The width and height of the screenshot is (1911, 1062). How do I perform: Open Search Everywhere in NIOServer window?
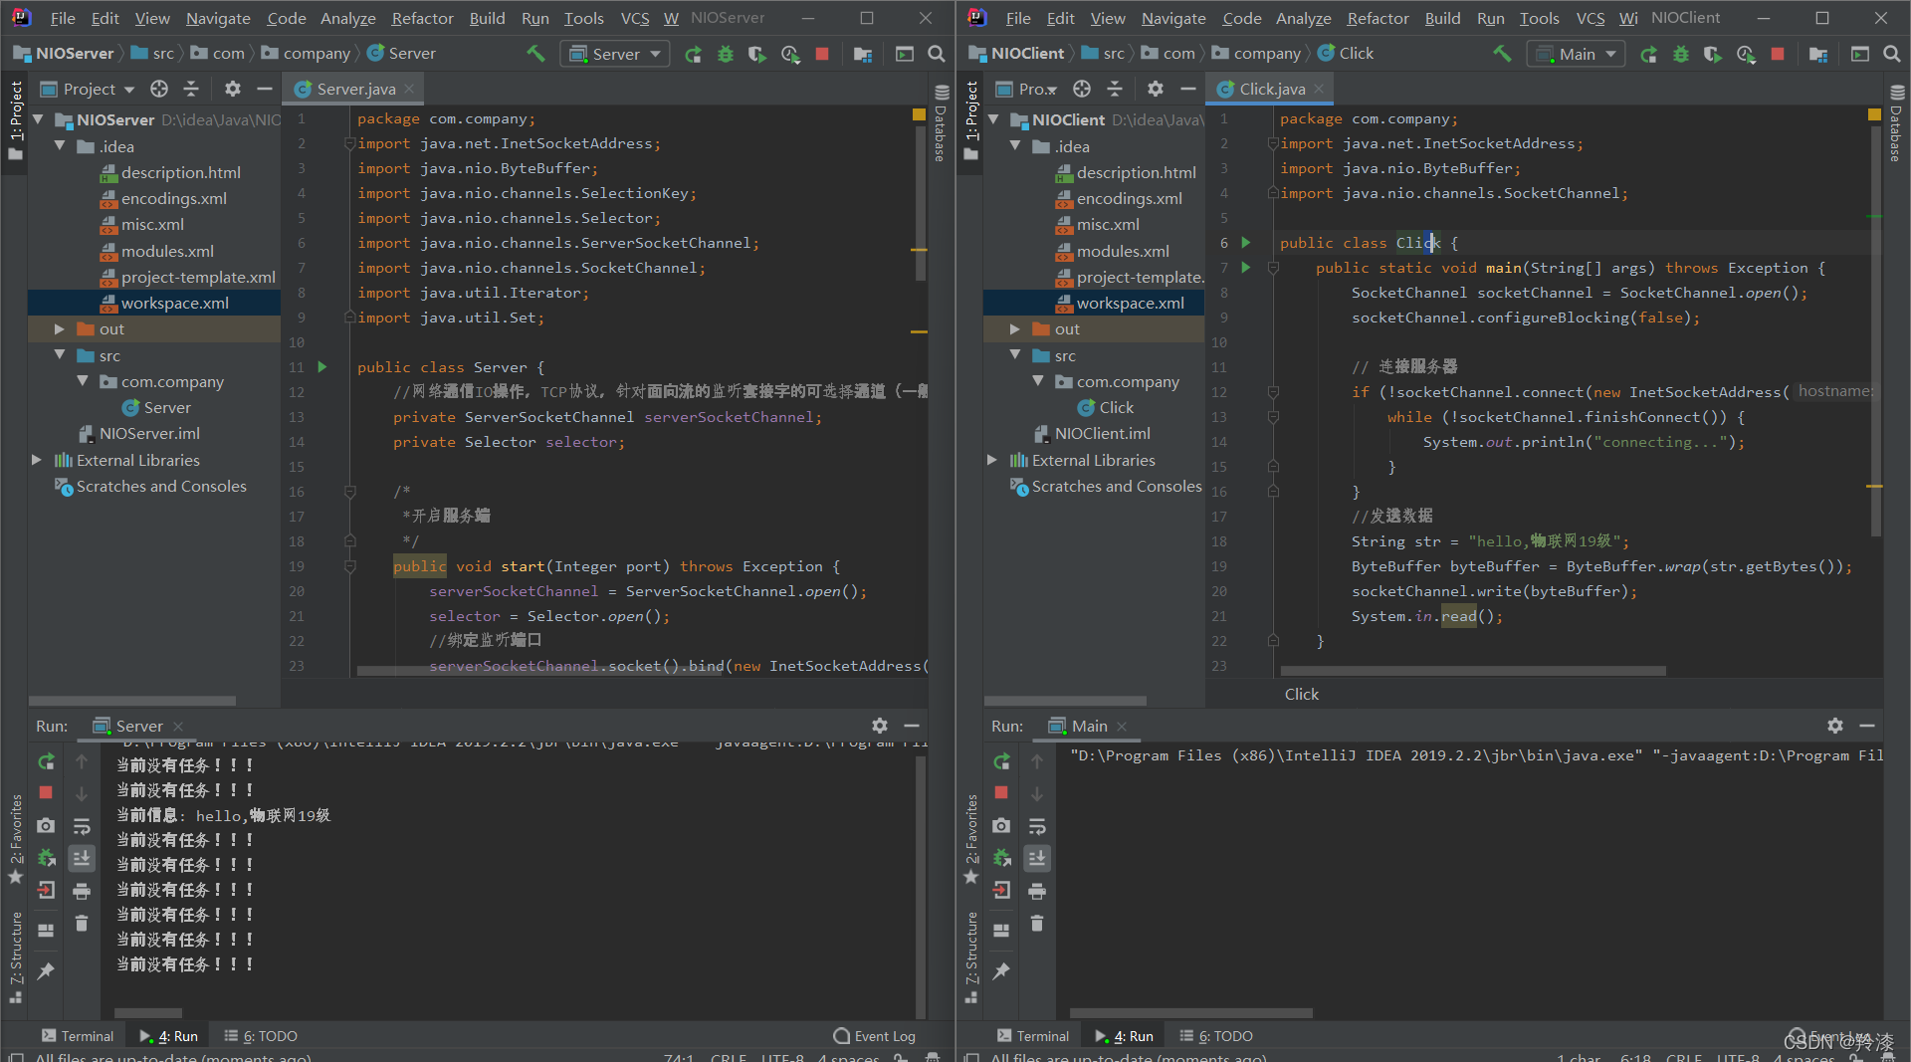(936, 54)
